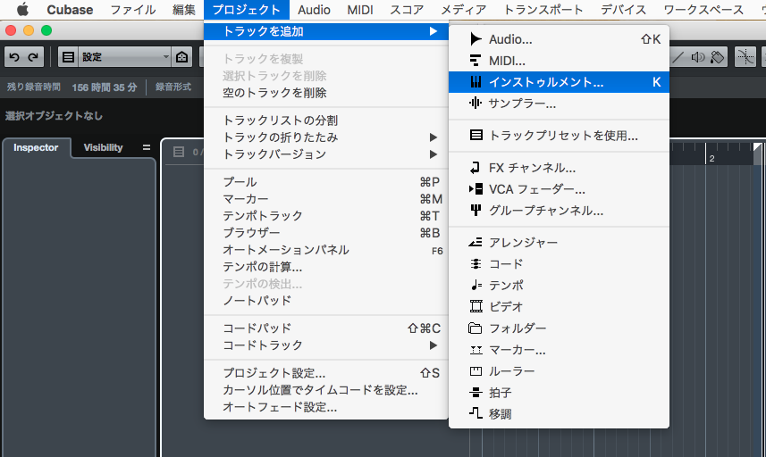
Task: Click the sampler waveform icon
Action: click(476, 104)
